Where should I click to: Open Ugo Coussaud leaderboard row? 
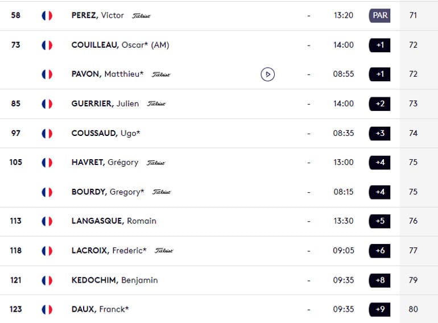[219, 133]
